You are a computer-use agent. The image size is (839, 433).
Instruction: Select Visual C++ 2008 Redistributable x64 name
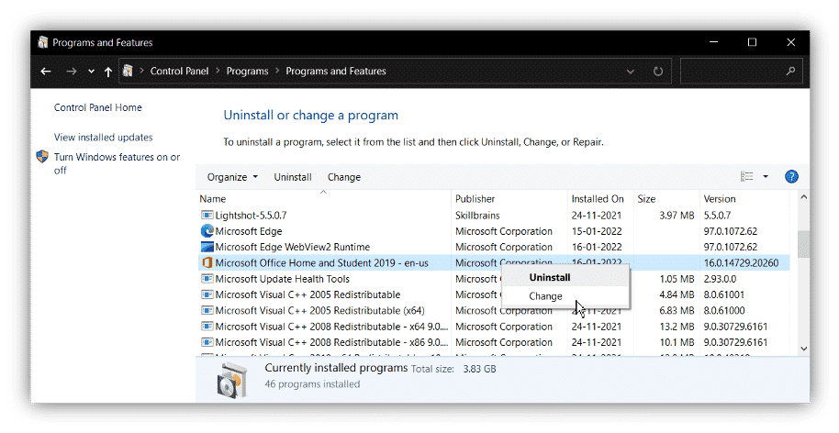[x=331, y=327]
